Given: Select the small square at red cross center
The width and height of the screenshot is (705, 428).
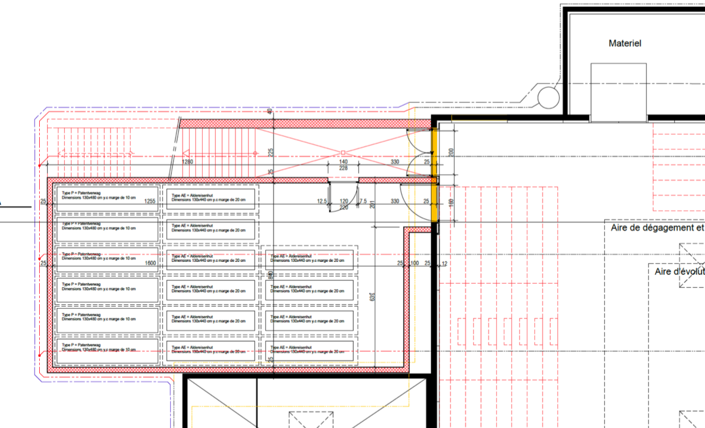Looking at the screenshot, I should (x=343, y=153).
